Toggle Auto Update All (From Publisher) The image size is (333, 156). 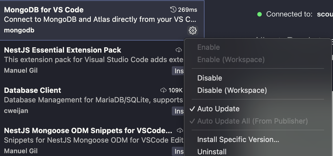pos(252,121)
